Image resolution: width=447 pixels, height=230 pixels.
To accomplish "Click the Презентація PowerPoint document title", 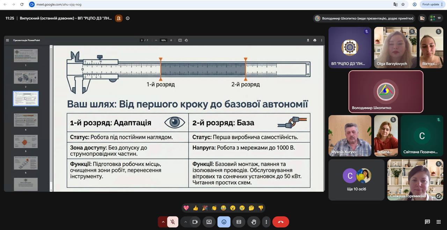I will 27,40.
